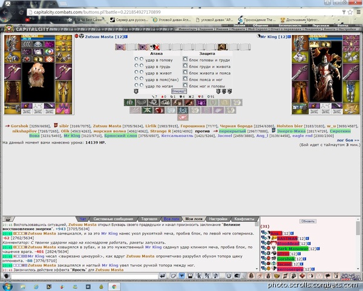Open the Chrome menu hamburger icon
This screenshot has width=363, height=291.
358,12
